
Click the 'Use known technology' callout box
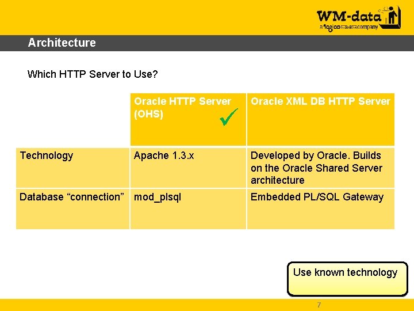coord(347,279)
